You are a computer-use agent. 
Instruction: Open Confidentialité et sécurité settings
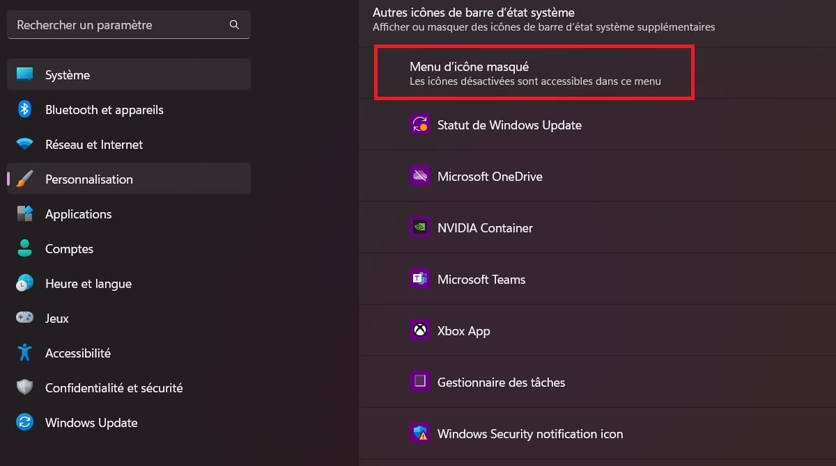pos(129,387)
